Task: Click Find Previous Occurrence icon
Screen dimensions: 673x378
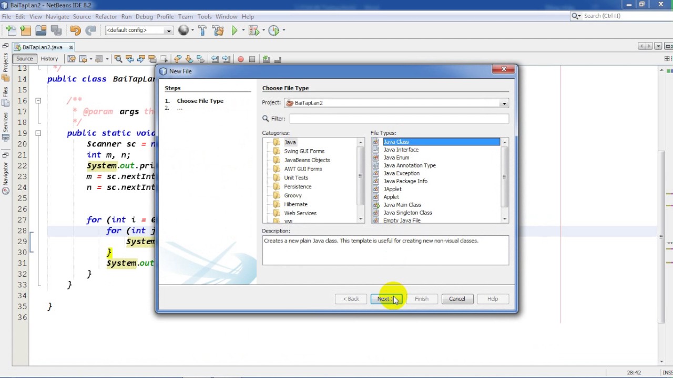Action: (x=130, y=59)
